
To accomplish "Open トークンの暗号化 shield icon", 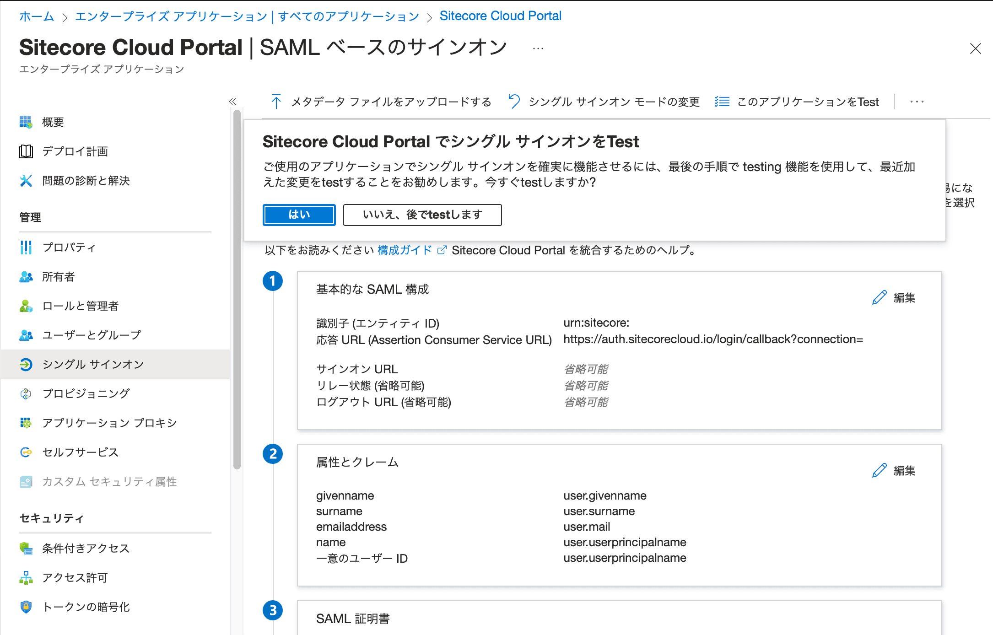I will pos(26,607).
